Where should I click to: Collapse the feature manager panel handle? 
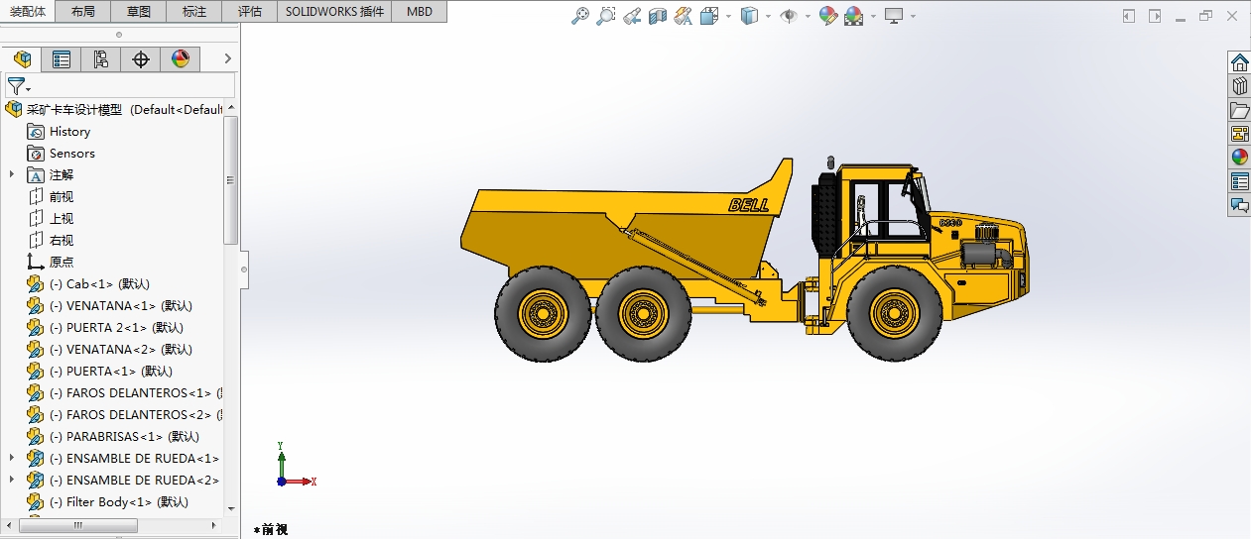tap(244, 269)
